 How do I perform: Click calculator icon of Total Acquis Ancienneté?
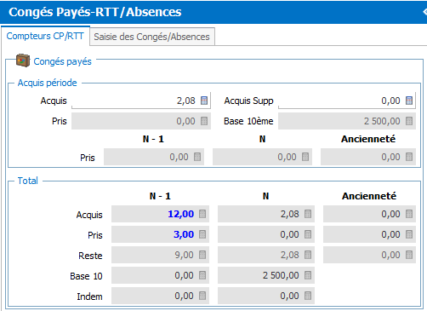click(x=409, y=214)
